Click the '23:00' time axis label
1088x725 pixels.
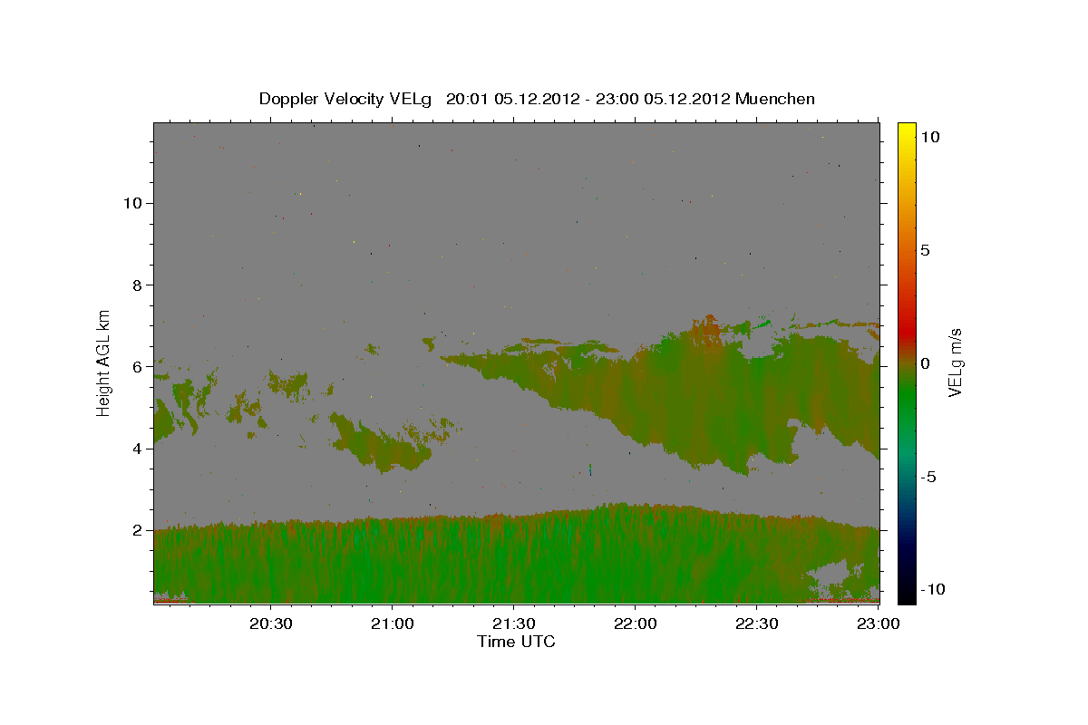(878, 623)
